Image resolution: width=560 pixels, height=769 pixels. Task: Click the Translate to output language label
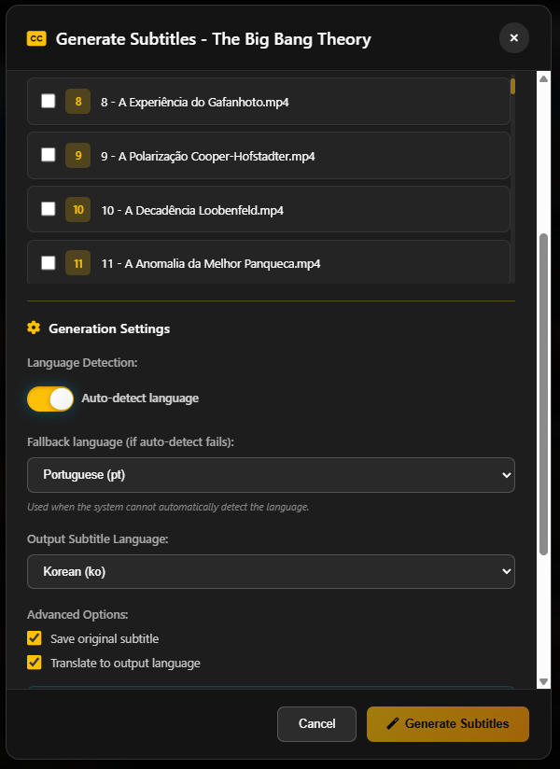coord(126,663)
